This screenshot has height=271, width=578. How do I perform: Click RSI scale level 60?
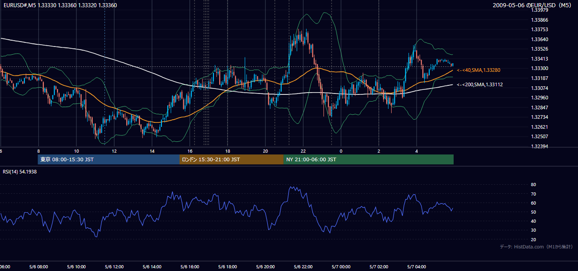tap(533, 203)
